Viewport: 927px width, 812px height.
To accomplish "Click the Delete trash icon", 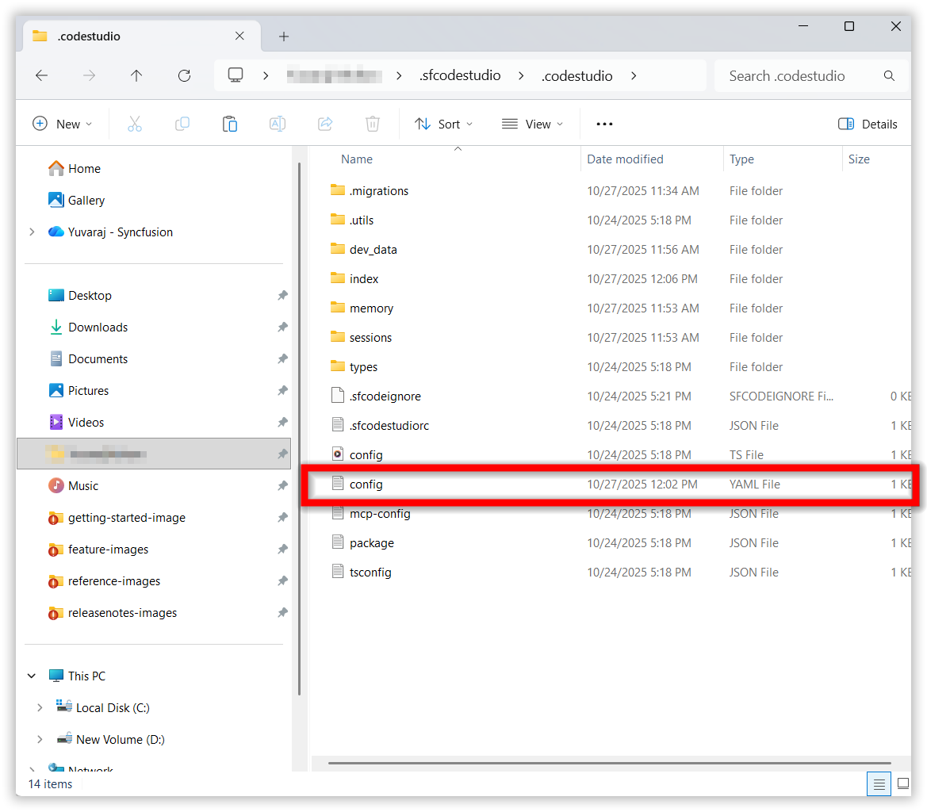I will pyautogui.click(x=373, y=124).
